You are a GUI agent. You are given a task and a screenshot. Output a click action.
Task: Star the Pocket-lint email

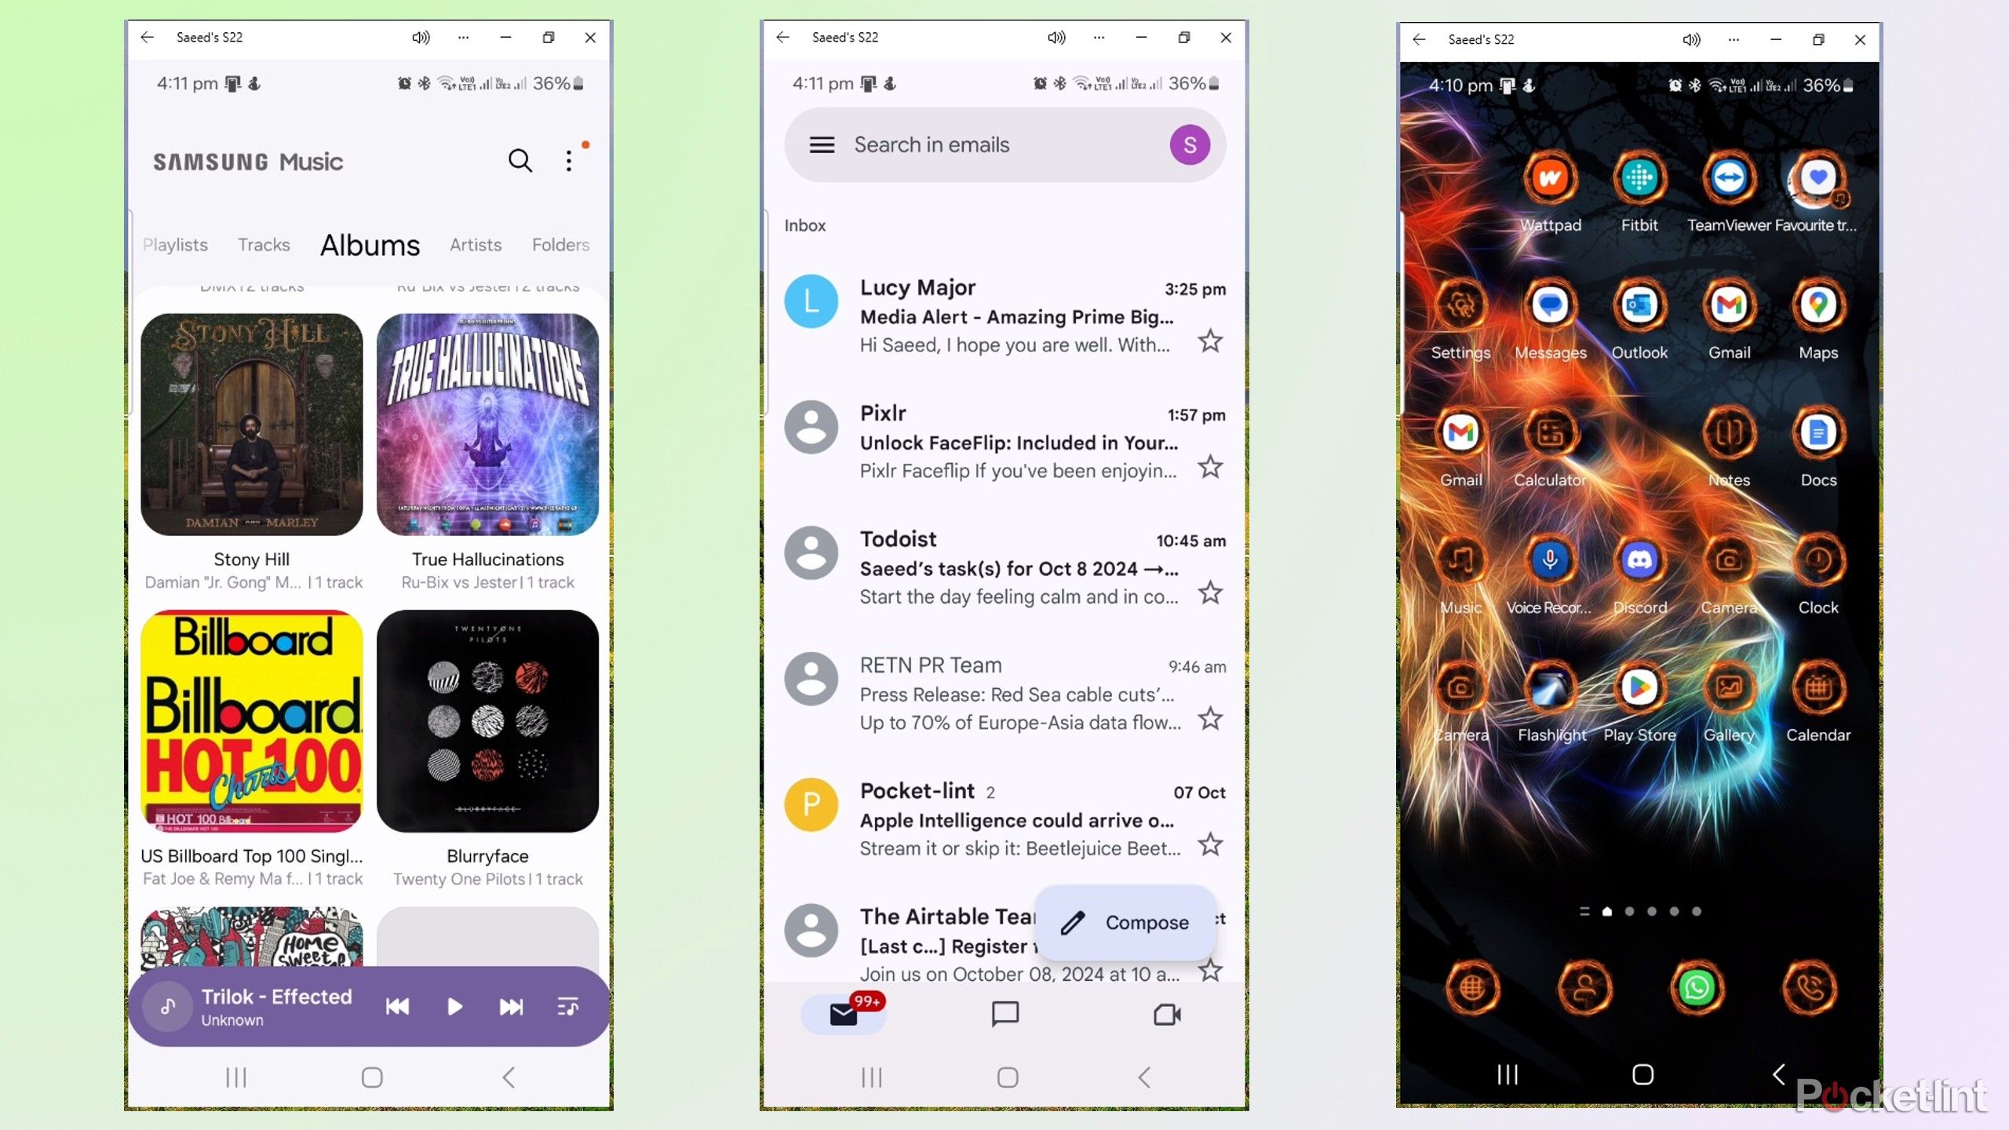(1210, 844)
